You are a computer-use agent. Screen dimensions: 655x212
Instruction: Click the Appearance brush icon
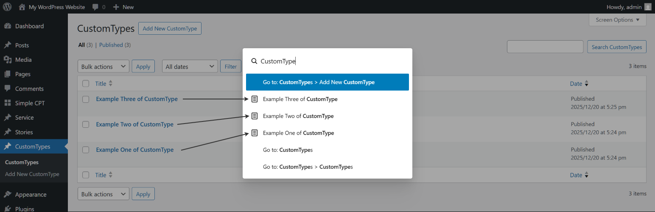click(8, 195)
